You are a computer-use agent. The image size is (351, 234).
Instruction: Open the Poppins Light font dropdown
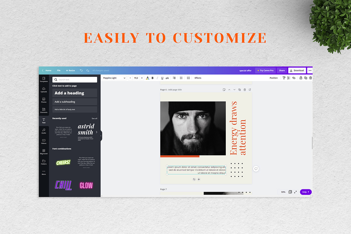click(x=114, y=78)
